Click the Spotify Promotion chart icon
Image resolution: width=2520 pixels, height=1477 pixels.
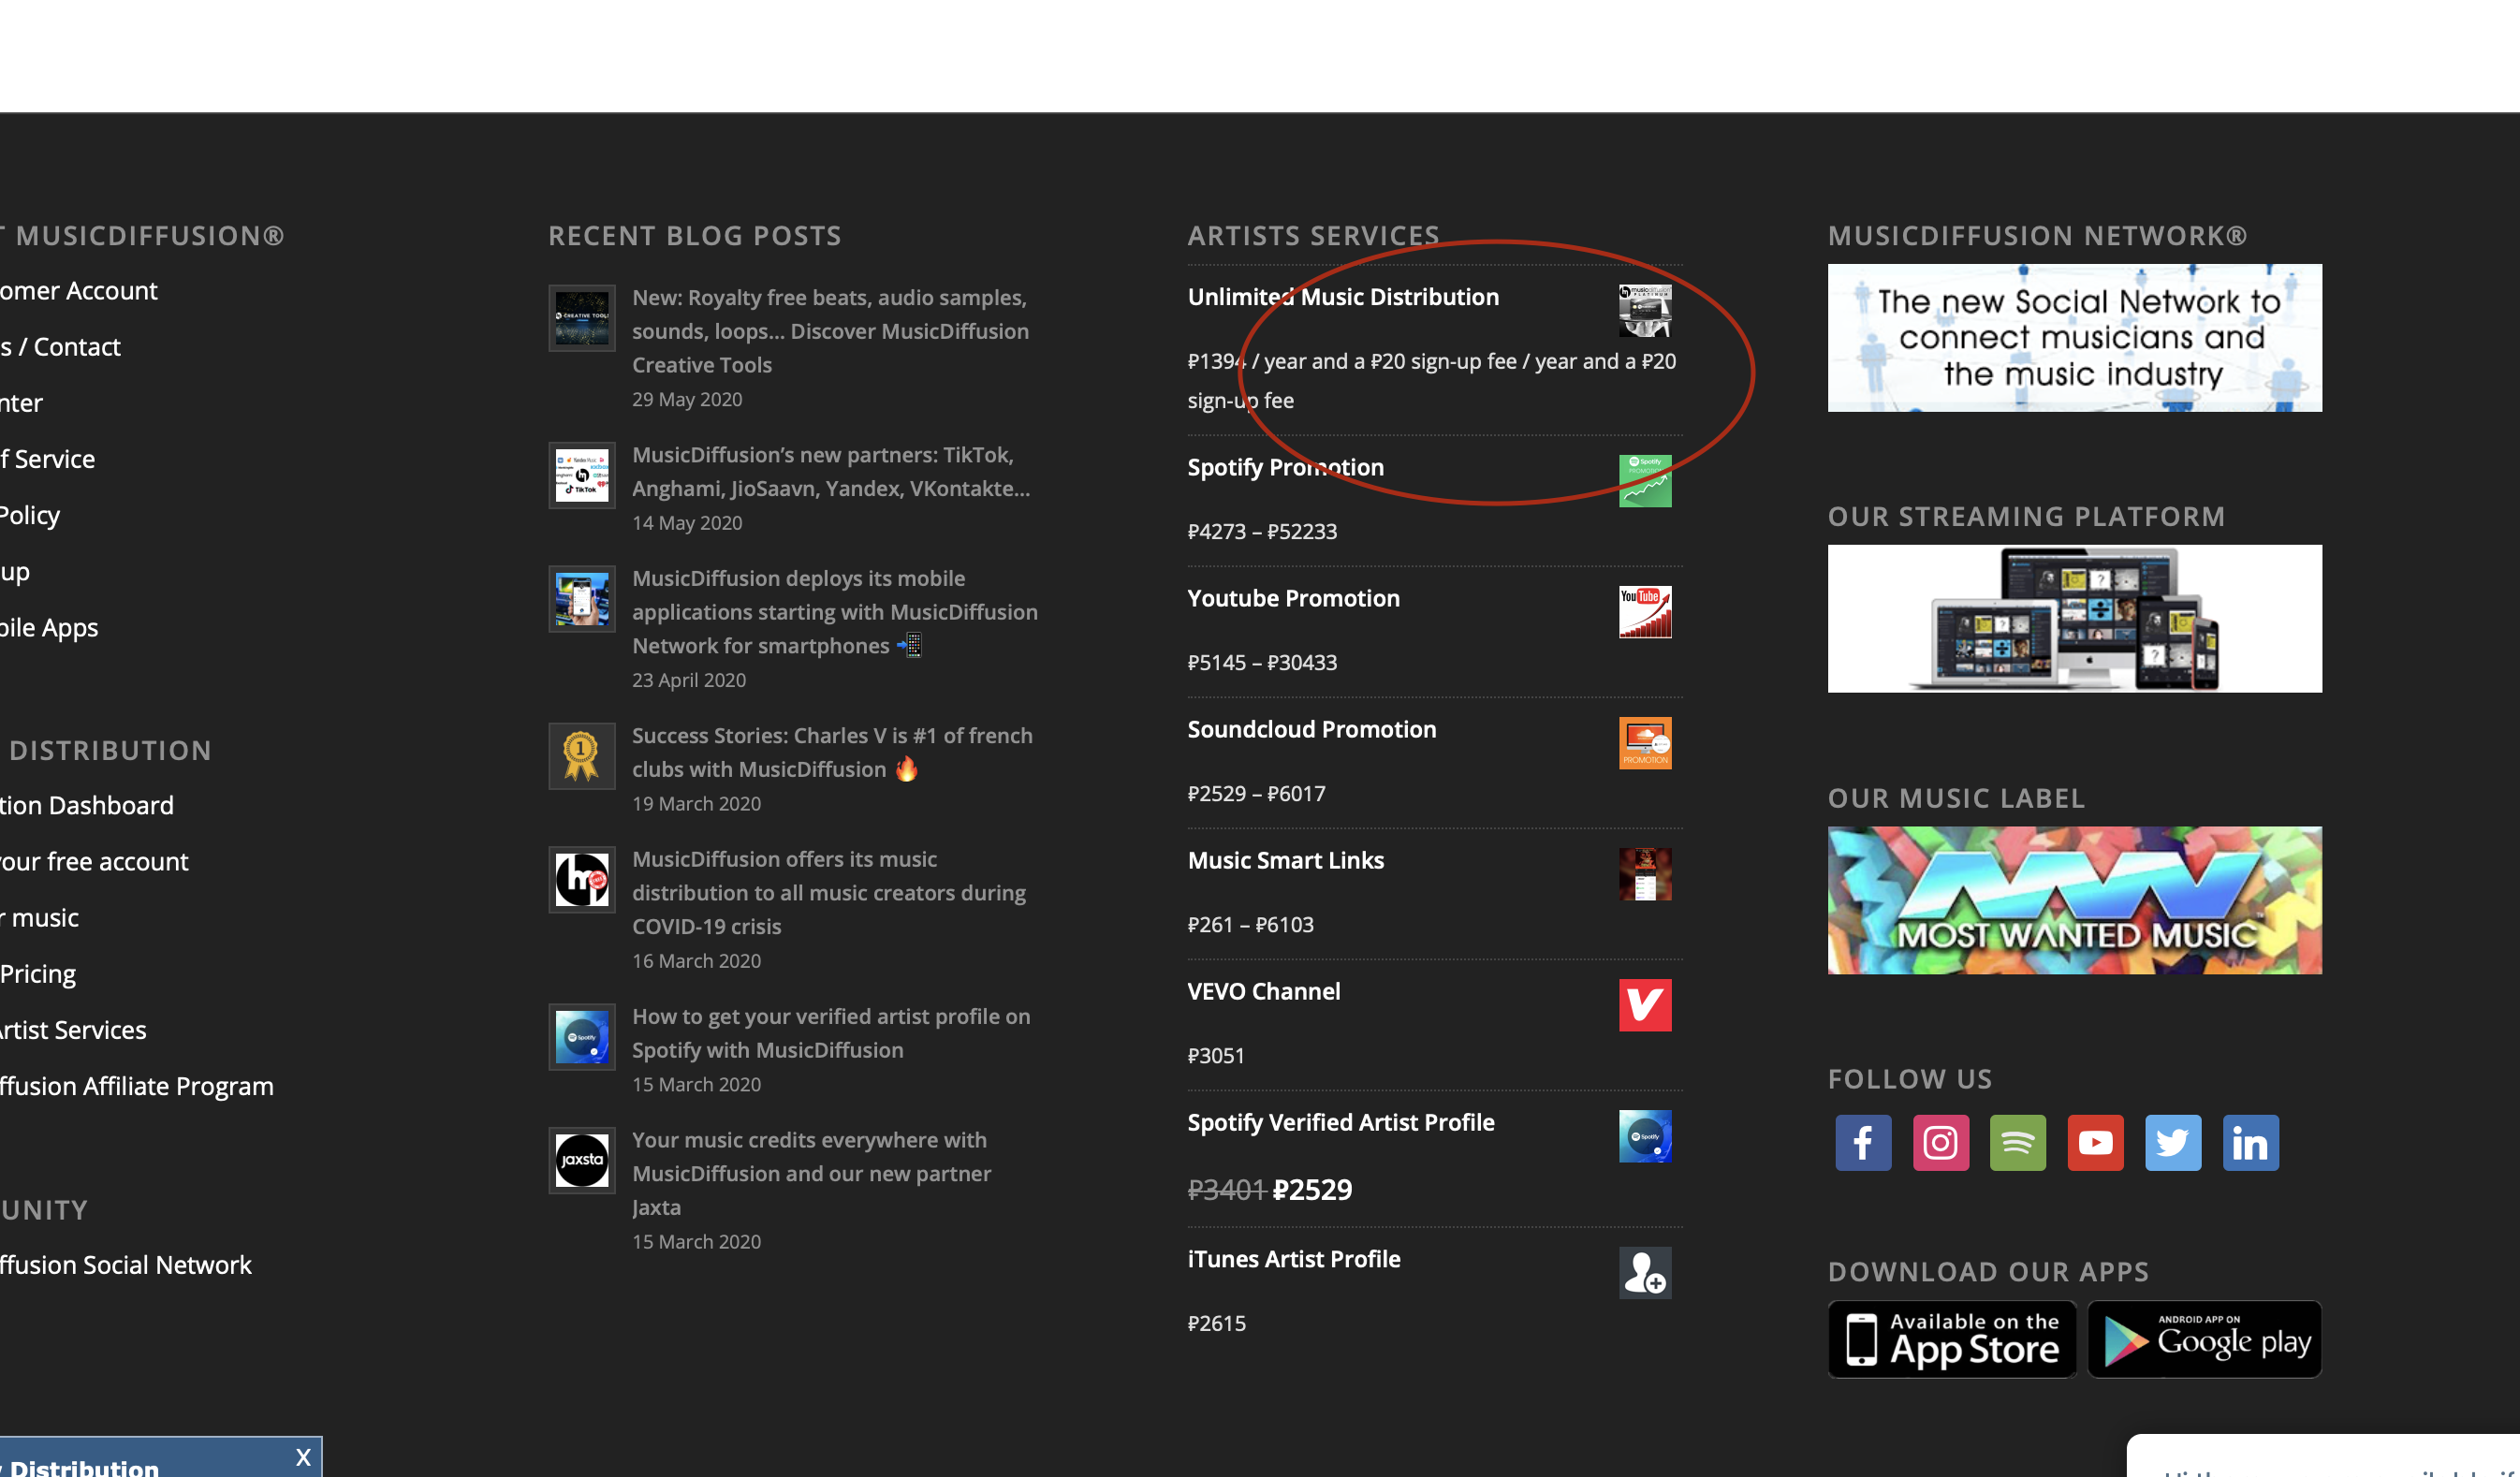pos(1644,481)
